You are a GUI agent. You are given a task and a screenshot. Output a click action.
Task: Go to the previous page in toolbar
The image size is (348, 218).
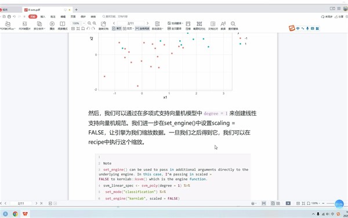(114, 23)
